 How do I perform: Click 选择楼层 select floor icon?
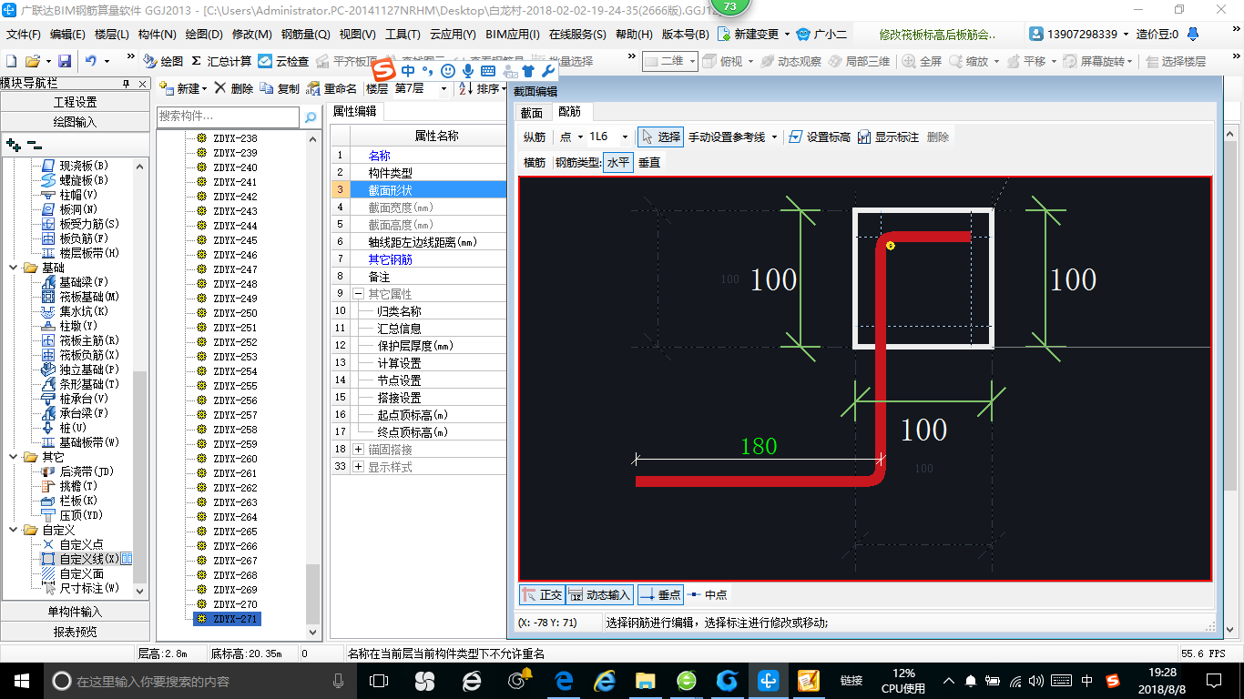[x=1176, y=61]
